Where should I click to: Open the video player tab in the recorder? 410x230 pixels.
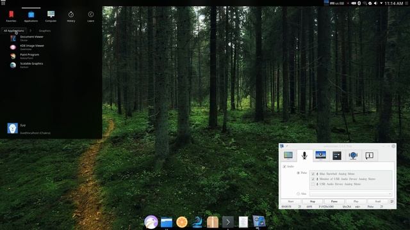coord(320,155)
